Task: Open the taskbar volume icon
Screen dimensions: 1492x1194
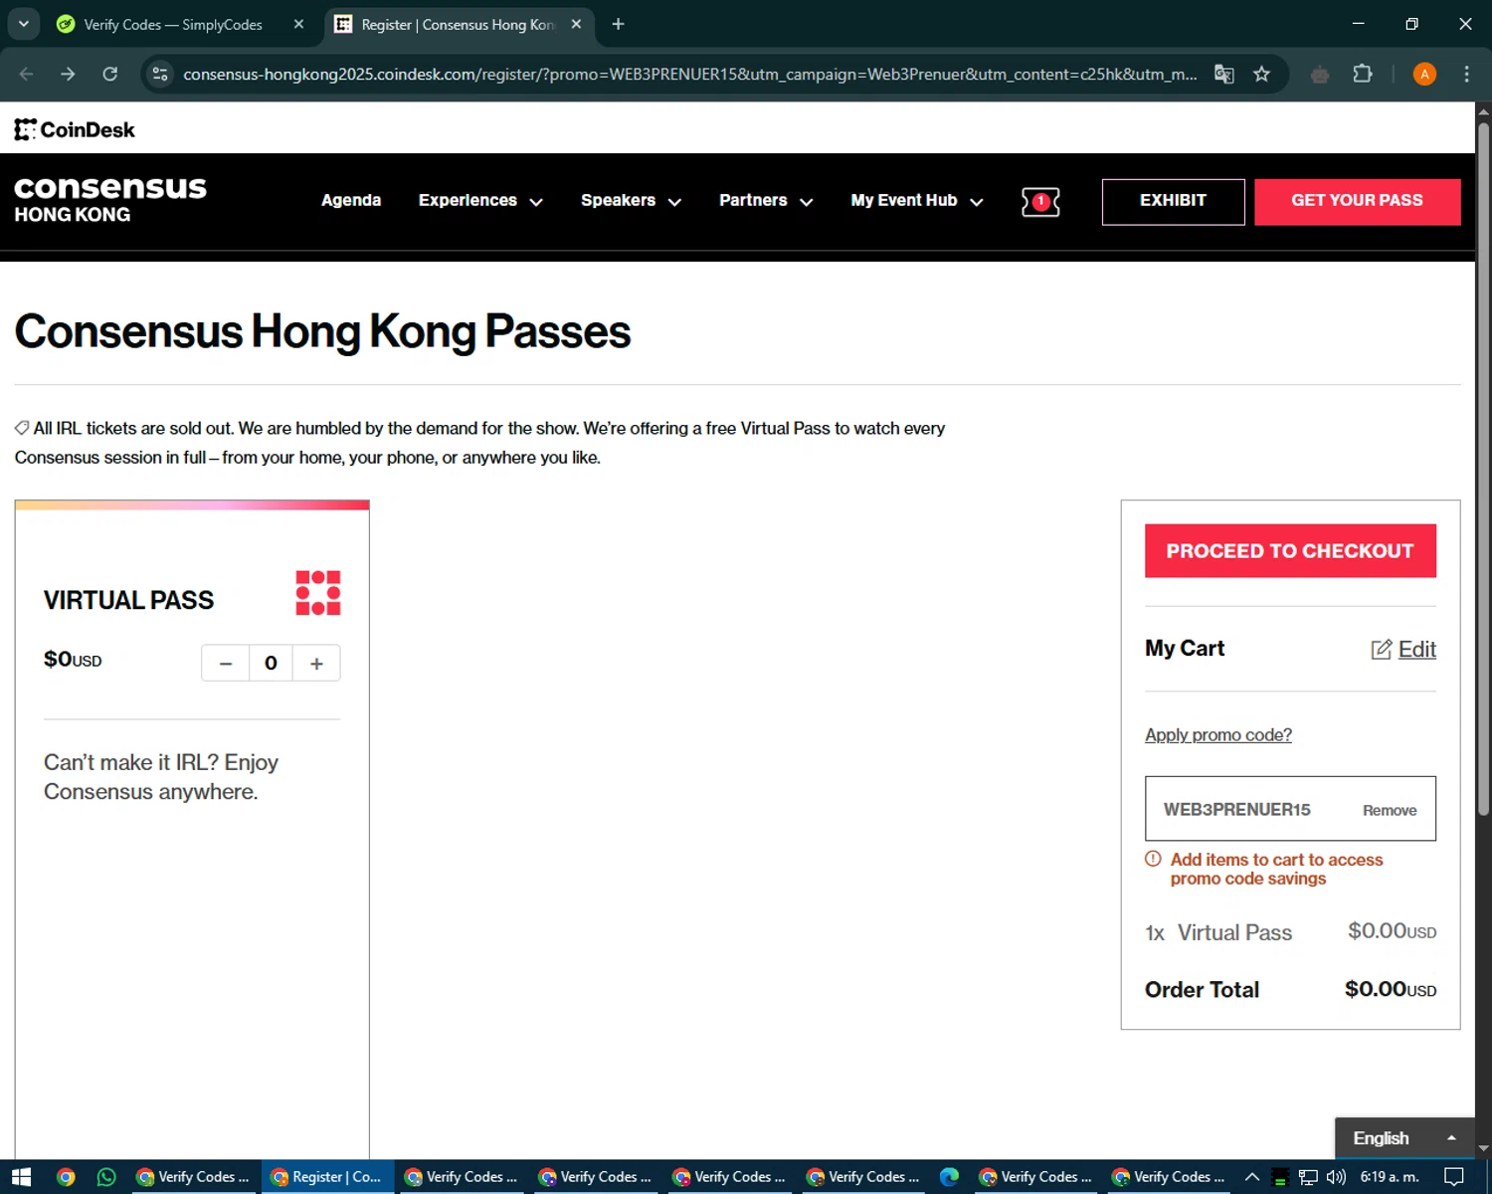Action: click(x=1336, y=1177)
